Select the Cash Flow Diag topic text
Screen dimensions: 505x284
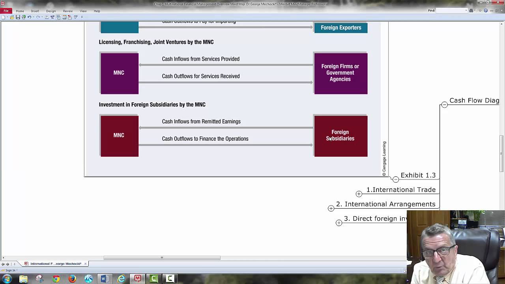[x=474, y=100]
